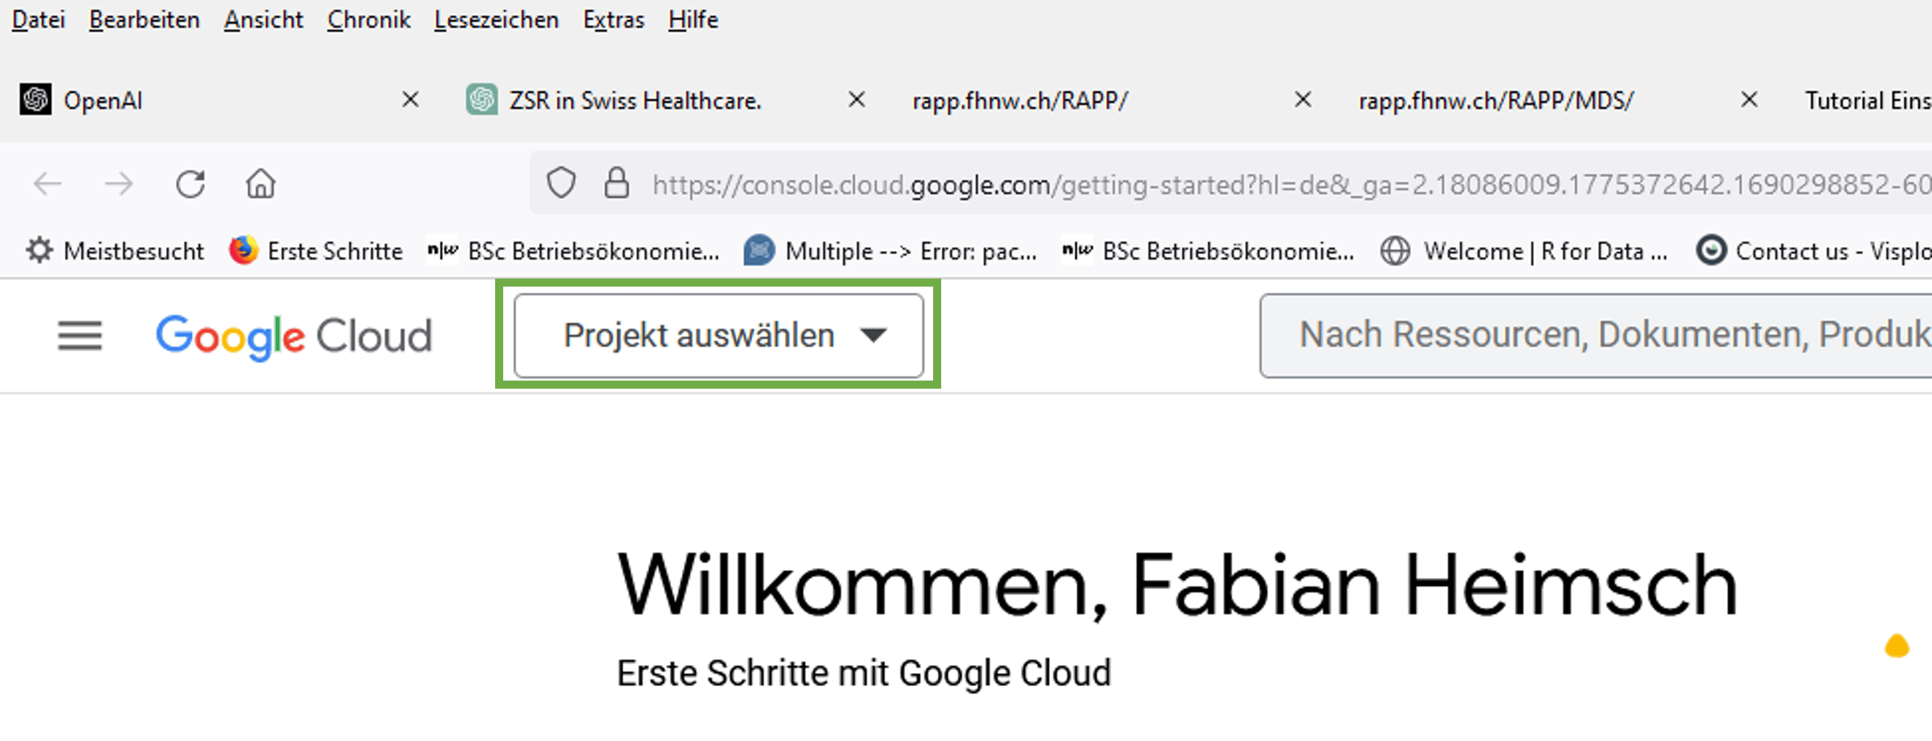This screenshot has height=741, width=1932.
Task: Open the Lesezeichen menu
Action: [x=496, y=20]
